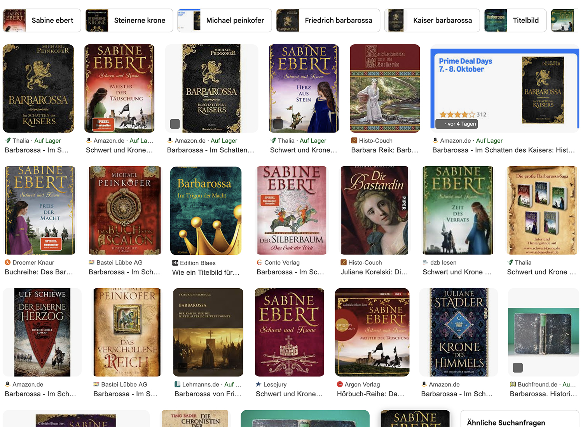Image resolution: width=583 pixels, height=427 pixels.
Task: Click the Droemer Knaur source icon
Action: (x=8, y=263)
